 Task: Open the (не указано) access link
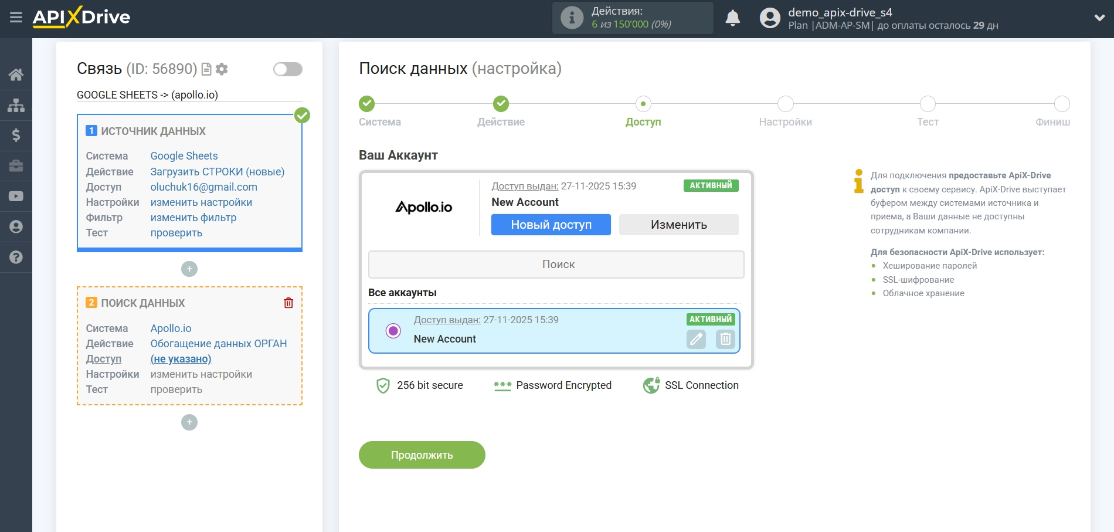coord(181,359)
